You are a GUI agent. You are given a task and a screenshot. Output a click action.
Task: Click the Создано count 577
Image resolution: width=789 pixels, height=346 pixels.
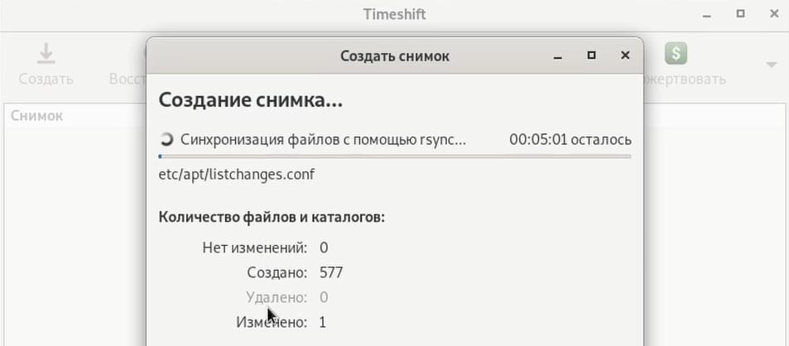click(x=331, y=272)
